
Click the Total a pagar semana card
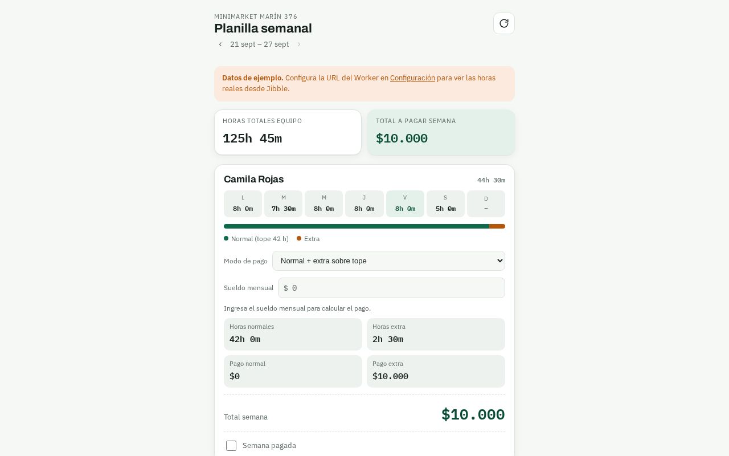441,132
